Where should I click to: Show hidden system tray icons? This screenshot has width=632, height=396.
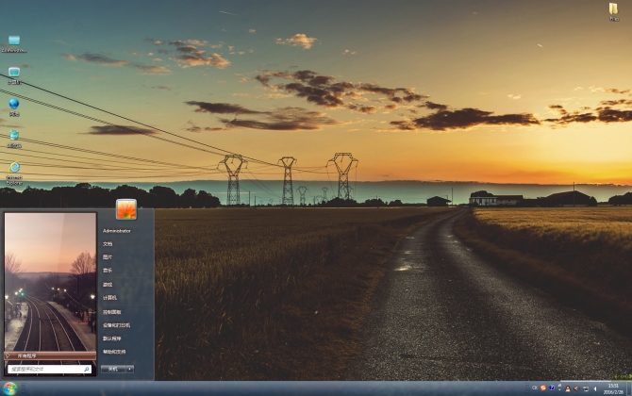click(x=534, y=388)
